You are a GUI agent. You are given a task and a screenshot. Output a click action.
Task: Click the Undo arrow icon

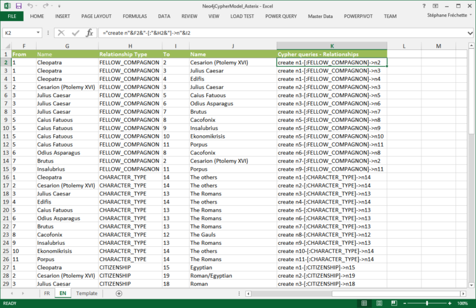29,5
